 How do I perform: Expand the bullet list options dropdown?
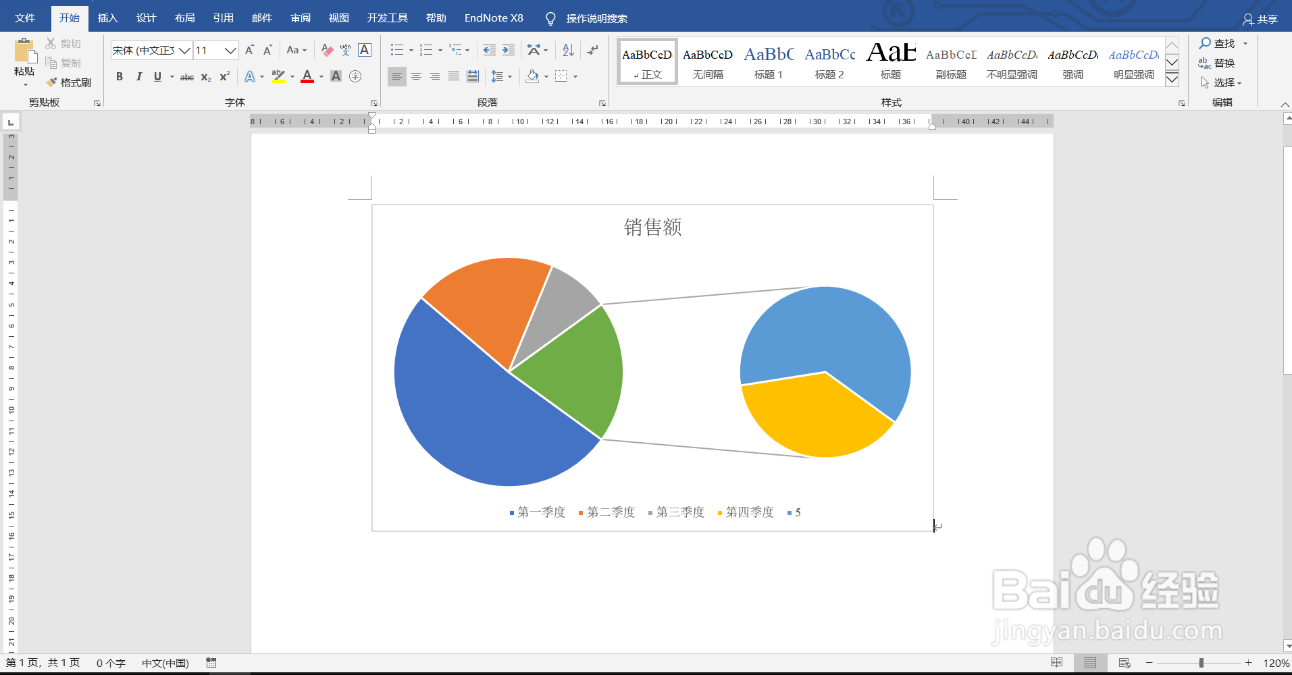tap(411, 50)
